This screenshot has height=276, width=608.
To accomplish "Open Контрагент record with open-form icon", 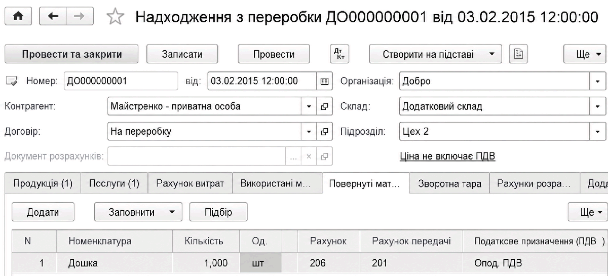I will click(324, 107).
